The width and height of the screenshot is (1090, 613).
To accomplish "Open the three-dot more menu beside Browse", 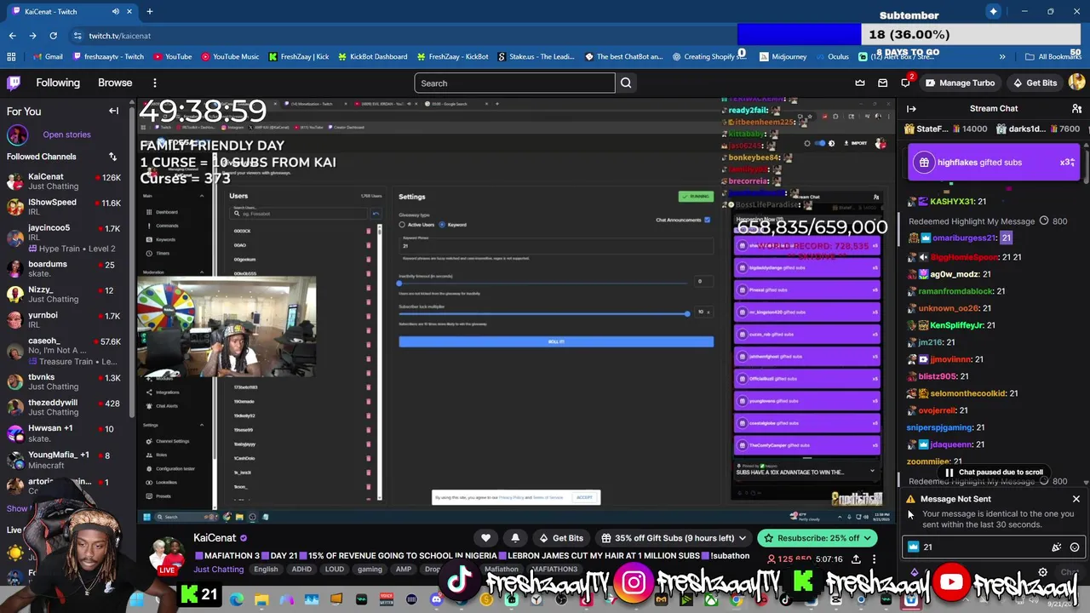I will click(155, 83).
